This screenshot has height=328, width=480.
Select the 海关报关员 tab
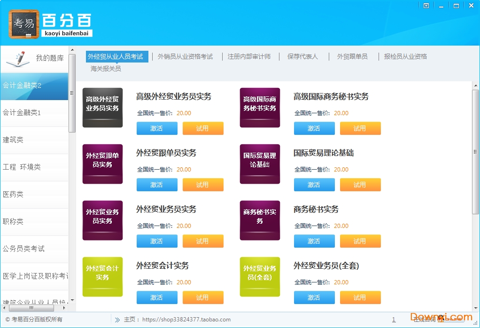106,69
